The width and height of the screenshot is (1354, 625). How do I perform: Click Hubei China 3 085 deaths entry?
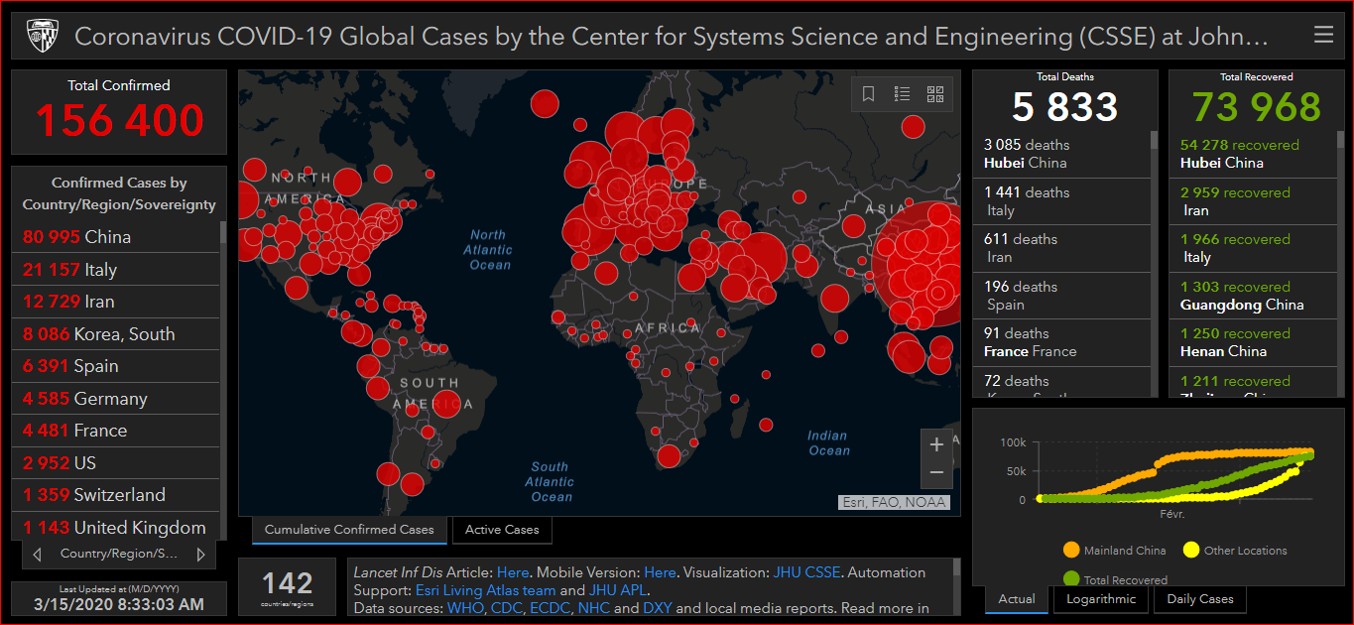pos(1061,154)
